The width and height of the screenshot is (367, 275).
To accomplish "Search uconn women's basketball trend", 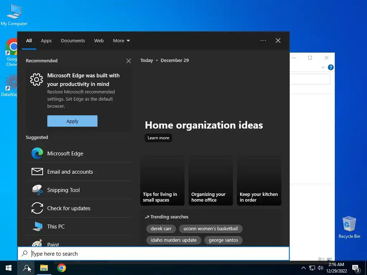I will pyautogui.click(x=211, y=229).
